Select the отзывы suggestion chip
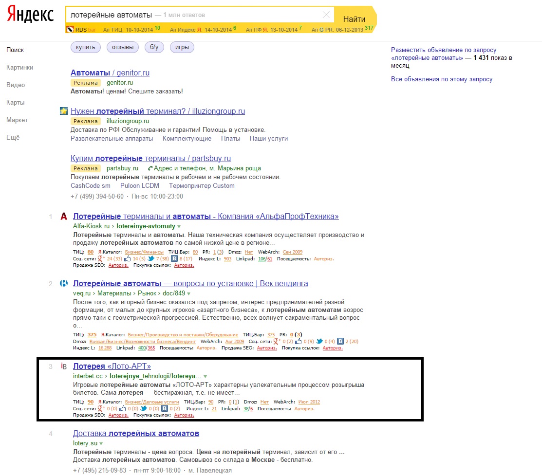 tap(123, 47)
